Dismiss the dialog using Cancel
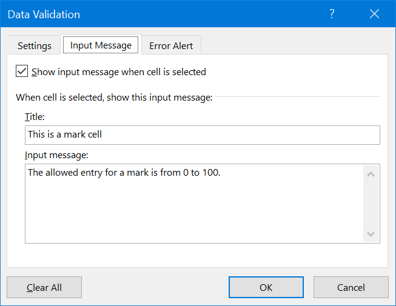The width and height of the screenshot is (396, 306). pos(351,287)
